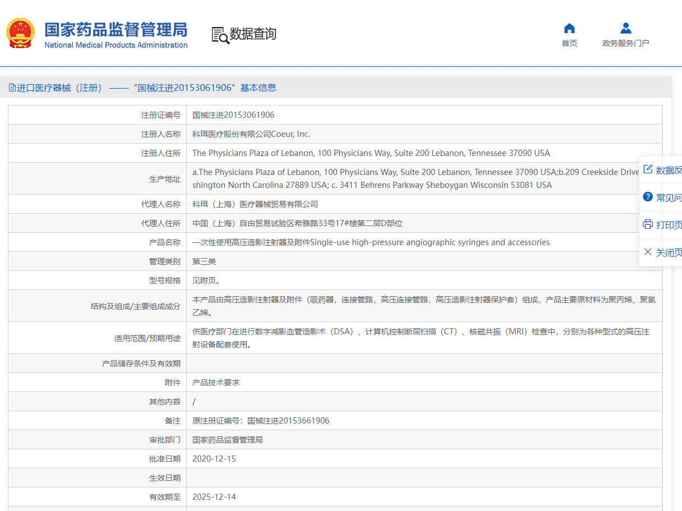Click the 其他内容 row label
This screenshot has width=682, height=511.
point(165,402)
